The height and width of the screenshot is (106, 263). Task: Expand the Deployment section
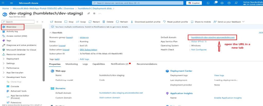click(13, 59)
